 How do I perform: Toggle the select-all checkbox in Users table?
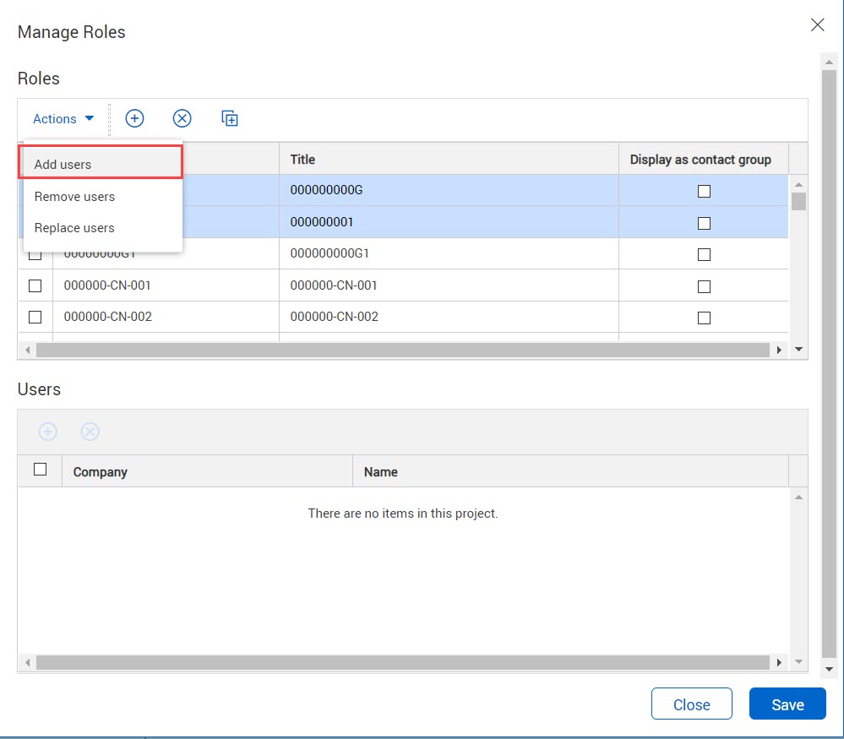(x=40, y=470)
